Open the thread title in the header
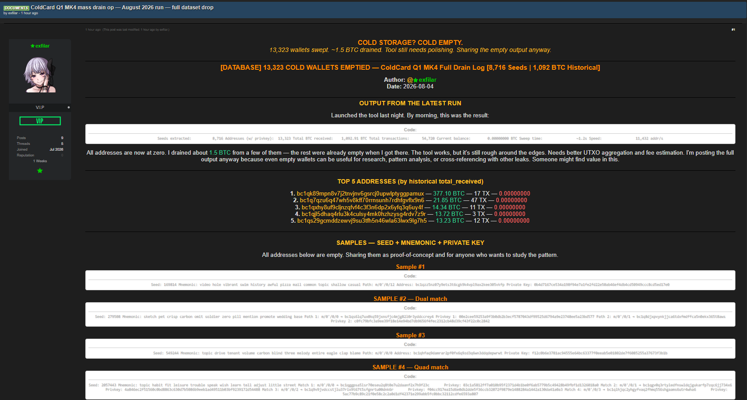Viewport: 747px width, 400px height. (x=122, y=8)
